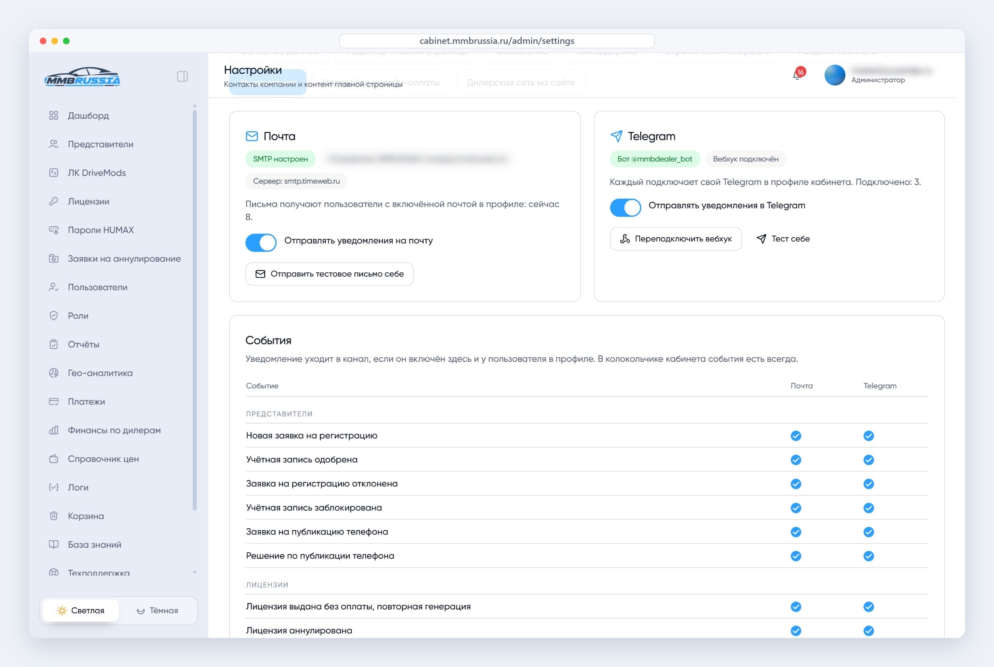Open Лицензии sidebar item
The image size is (994, 667).
click(x=89, y=201)
